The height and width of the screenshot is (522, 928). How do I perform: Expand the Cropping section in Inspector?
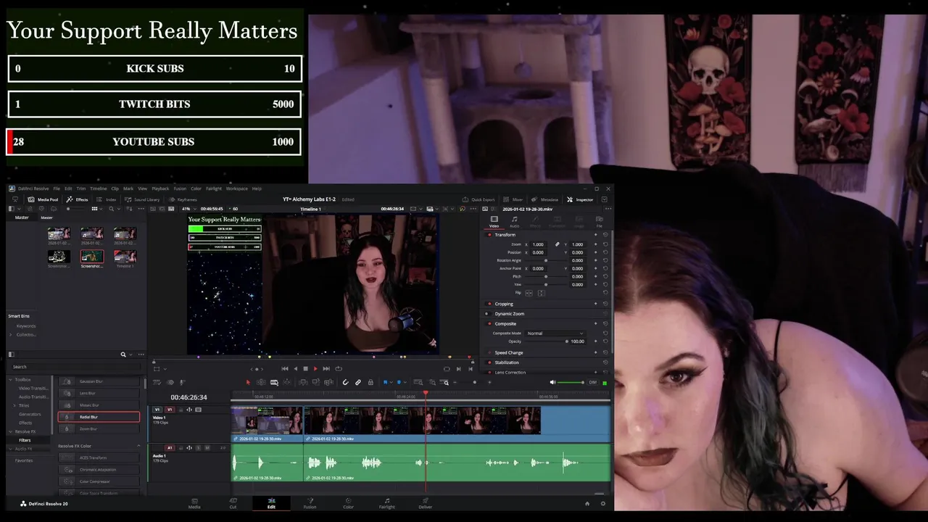coord(504,304)
